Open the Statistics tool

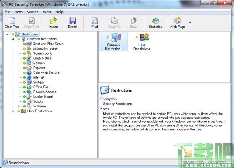155,23
